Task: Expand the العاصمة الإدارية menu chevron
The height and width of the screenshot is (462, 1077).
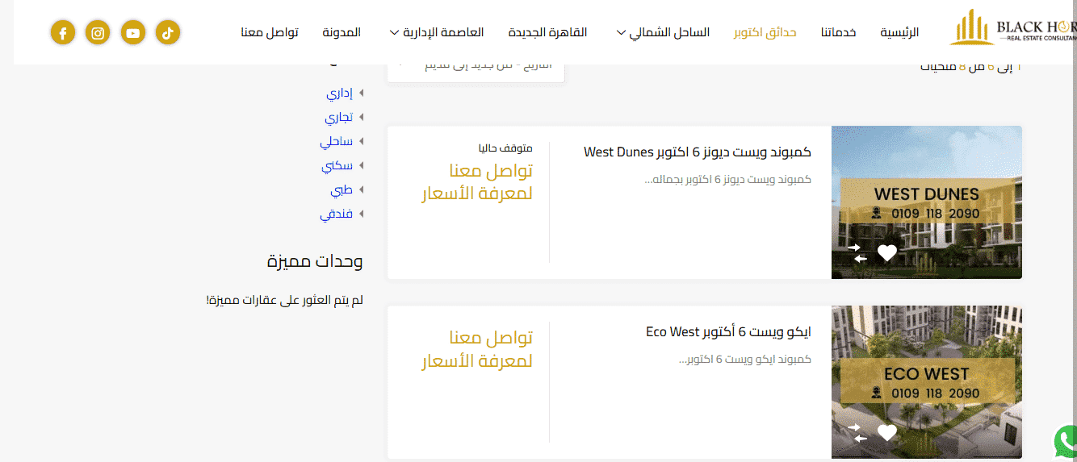Action: tap(395, 33)
